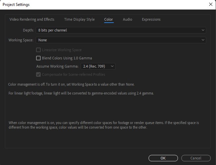Screen dimensions: 216x165
Task: Open Assume Working Gamma dropdown
Action: 98,66
